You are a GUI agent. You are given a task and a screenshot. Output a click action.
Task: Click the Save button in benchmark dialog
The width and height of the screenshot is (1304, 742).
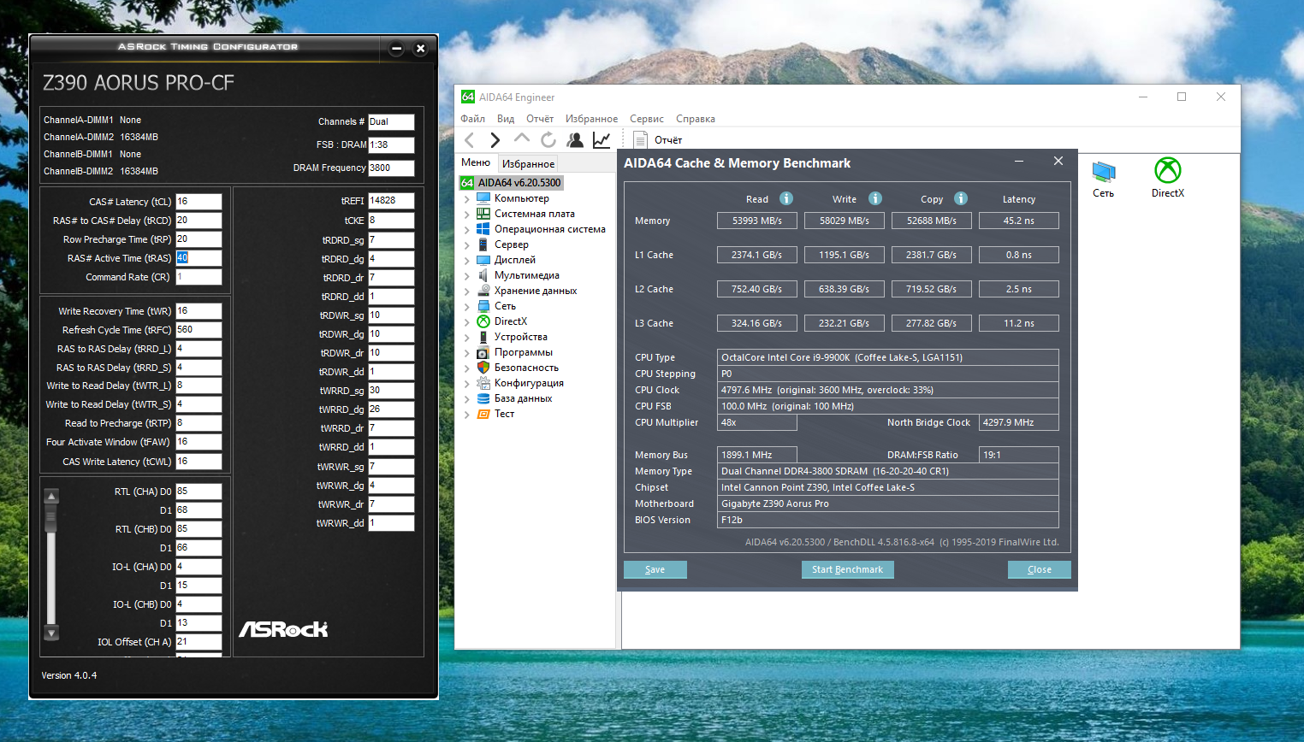point(655,569)
